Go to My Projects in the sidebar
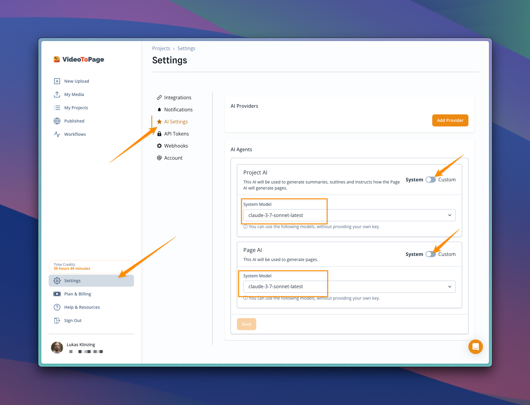The image size is (530, 405). (x=91, y=108)
